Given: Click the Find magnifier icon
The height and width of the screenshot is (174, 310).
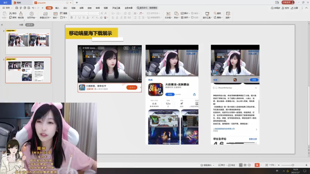Looking at the screenshot, I should pyautogui.click(x=215, y=13).
